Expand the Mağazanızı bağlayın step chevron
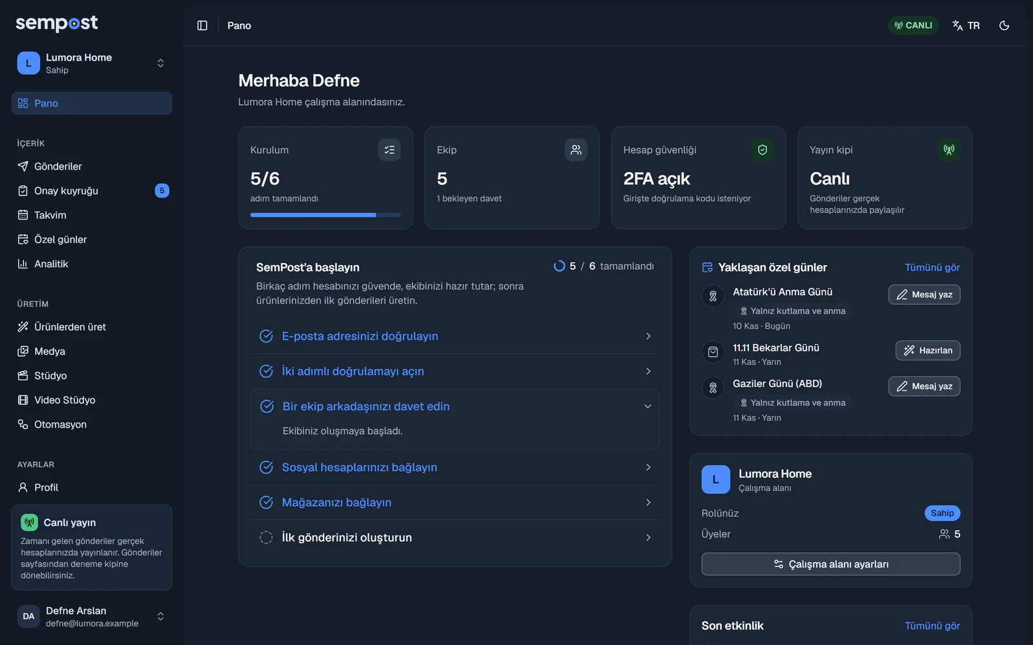 tap(648, 502)
